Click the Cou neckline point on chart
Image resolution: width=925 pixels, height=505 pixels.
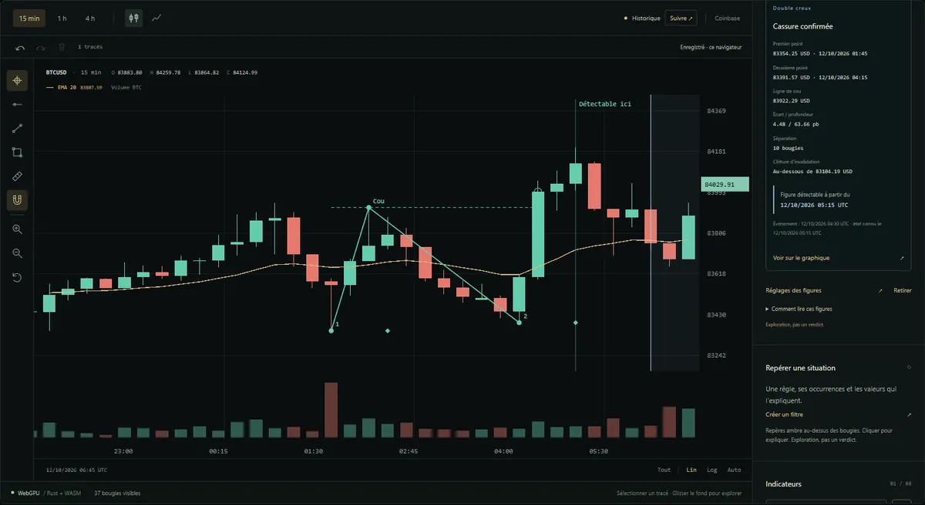pyautogui.click(x=369, y=207)
